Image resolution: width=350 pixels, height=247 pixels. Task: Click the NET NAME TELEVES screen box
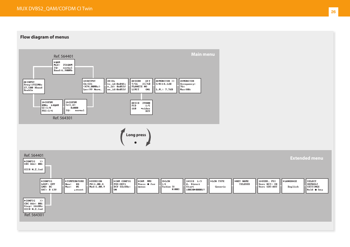[244, 186]
